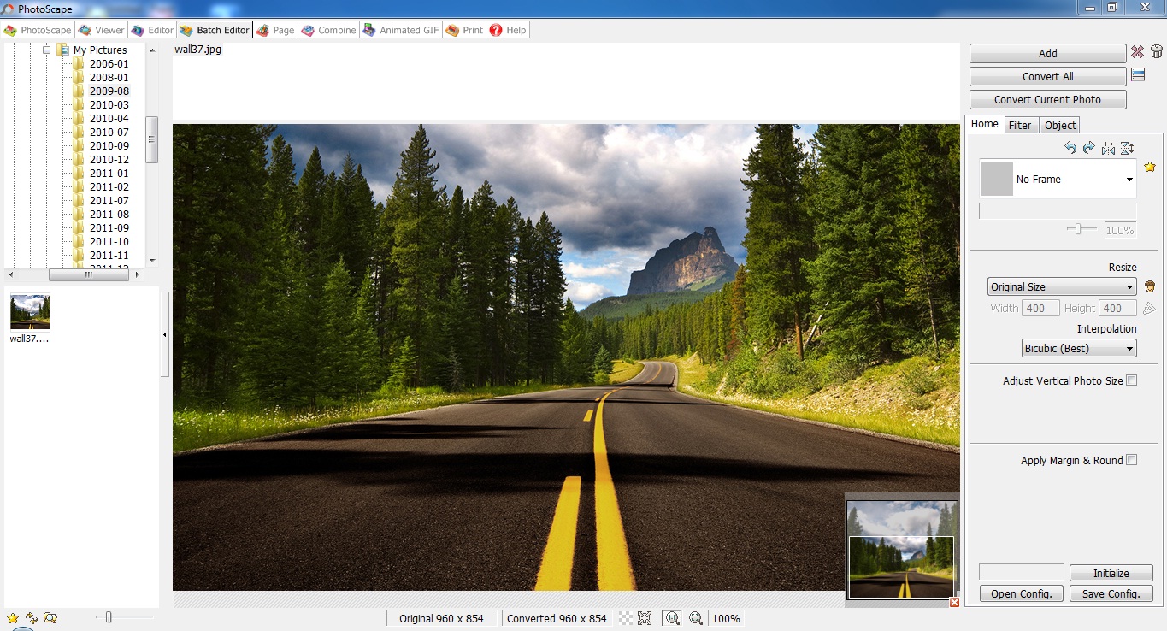Click the zoom 100% field in status bar
Screen dimensions: 1167x631
726,618
